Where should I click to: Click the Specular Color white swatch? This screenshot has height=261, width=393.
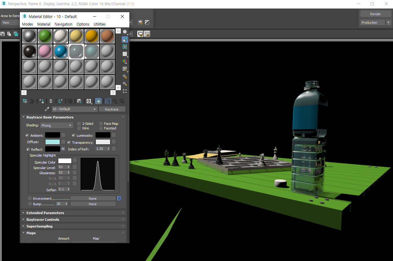65,161
